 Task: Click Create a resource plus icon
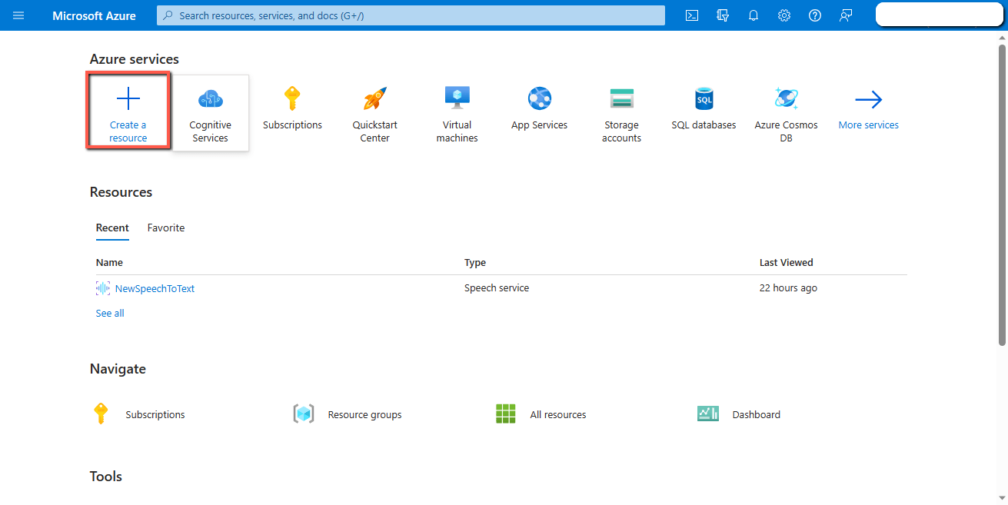(128, 98)
